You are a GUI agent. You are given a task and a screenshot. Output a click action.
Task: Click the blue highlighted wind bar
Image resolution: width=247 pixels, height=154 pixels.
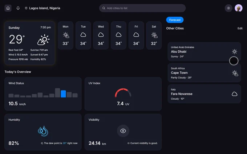tap(63, 94)
